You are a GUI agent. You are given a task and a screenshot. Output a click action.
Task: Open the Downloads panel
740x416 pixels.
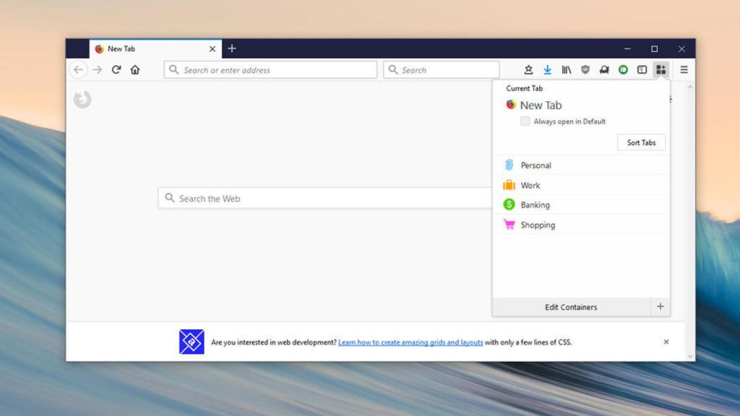click(547, 69)
